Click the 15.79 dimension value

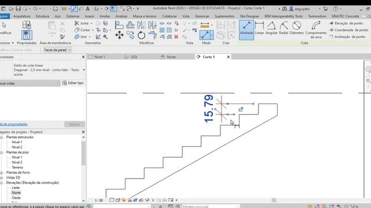point(209,109)
